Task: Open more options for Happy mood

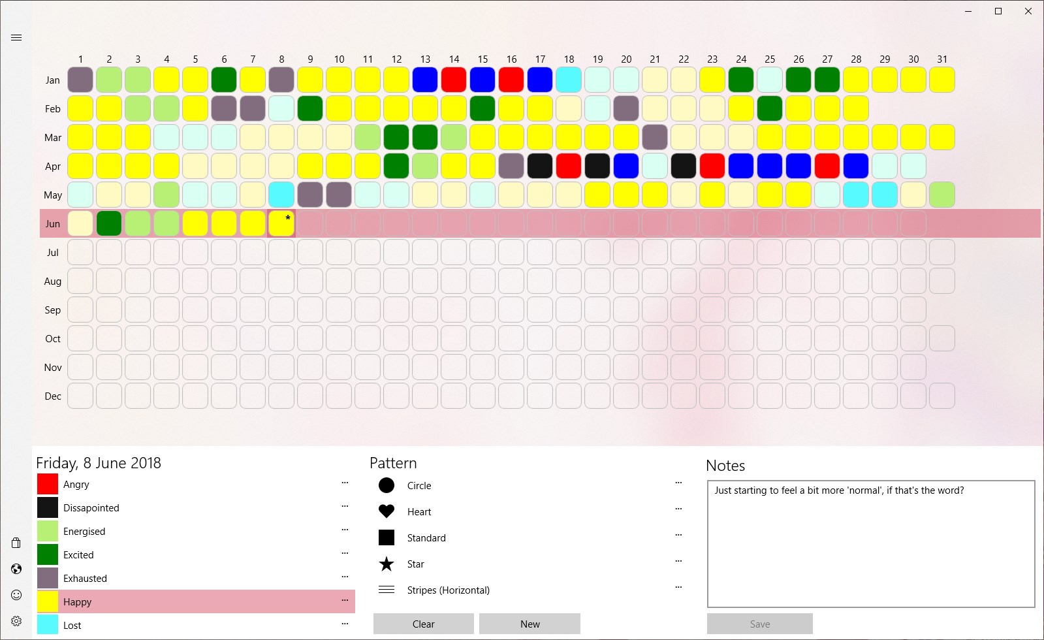Action: coord(345,601)
